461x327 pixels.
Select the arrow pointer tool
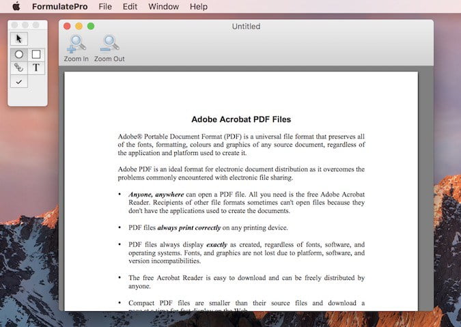(19, 39)
